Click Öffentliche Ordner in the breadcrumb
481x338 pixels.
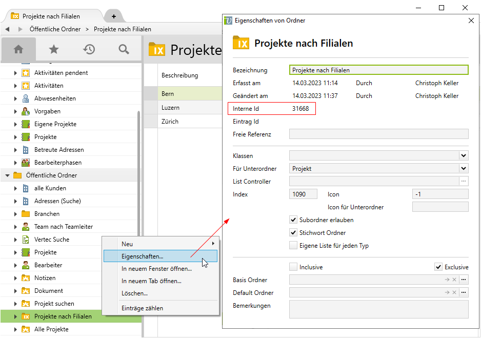coord(55,29)
